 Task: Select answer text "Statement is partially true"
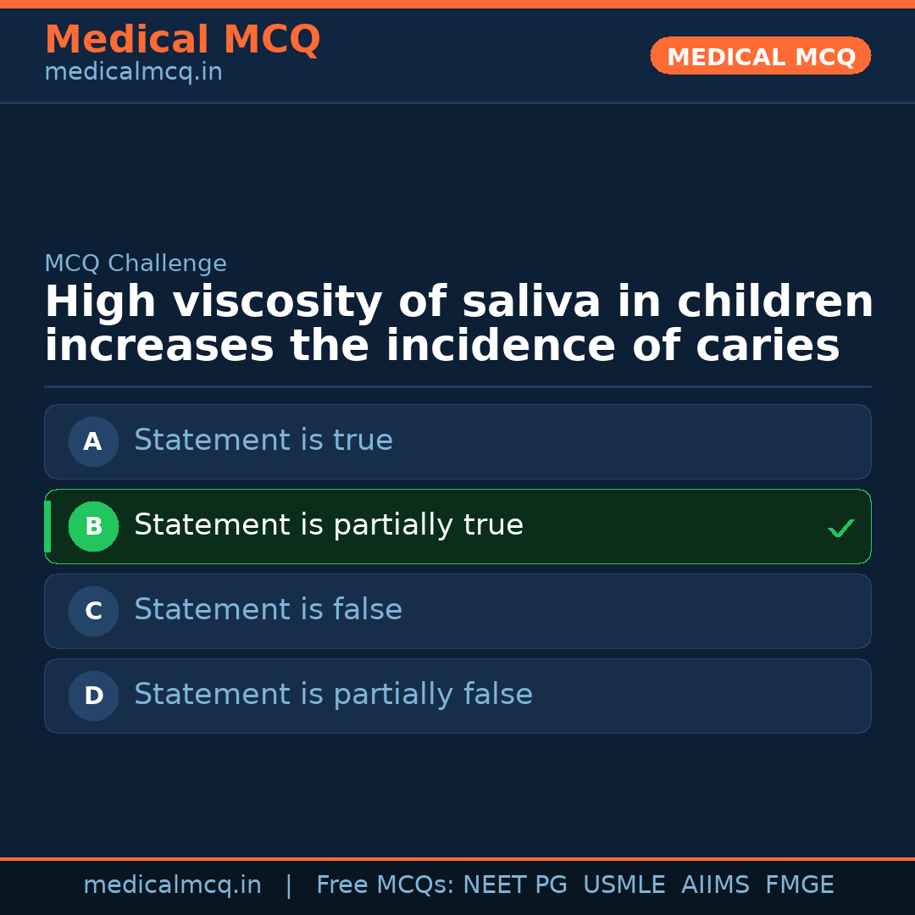click(329, 525)
